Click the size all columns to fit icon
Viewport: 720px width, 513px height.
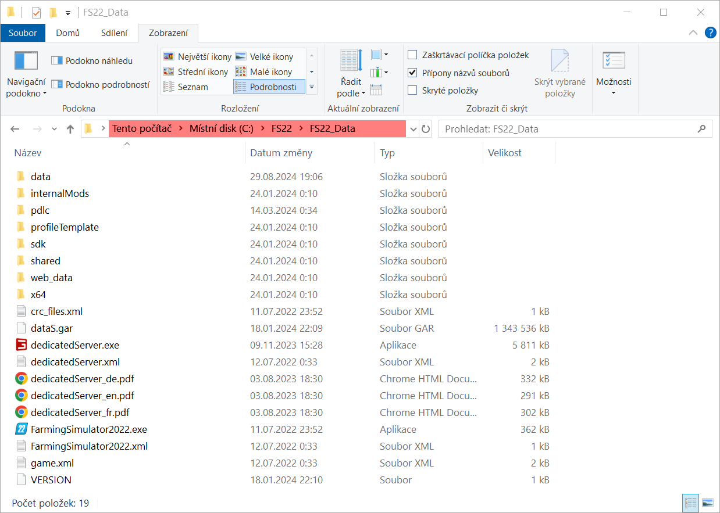point(376,89)
